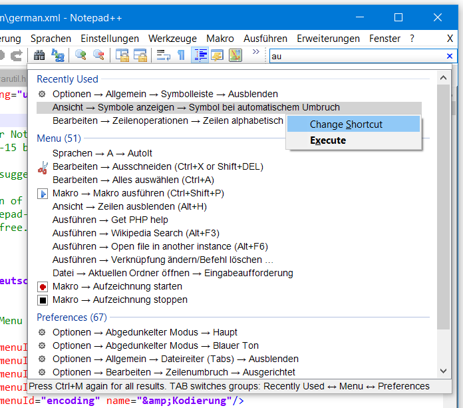The image size is (463, 408).
Task: Click gear icon beside Zeilenumbruch Ausgerichtet
Action: (x=42, y=372)
